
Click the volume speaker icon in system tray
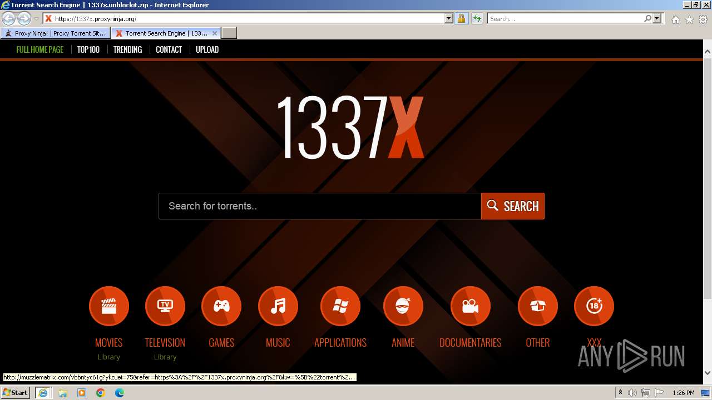[x=633, y=393]
